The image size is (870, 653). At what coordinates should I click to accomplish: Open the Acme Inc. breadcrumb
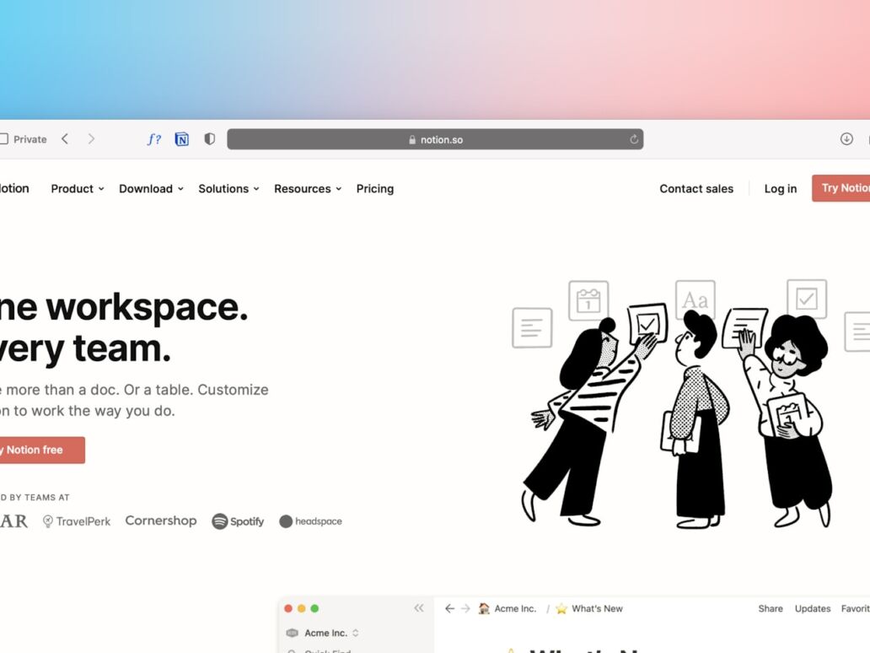[508, 608]
